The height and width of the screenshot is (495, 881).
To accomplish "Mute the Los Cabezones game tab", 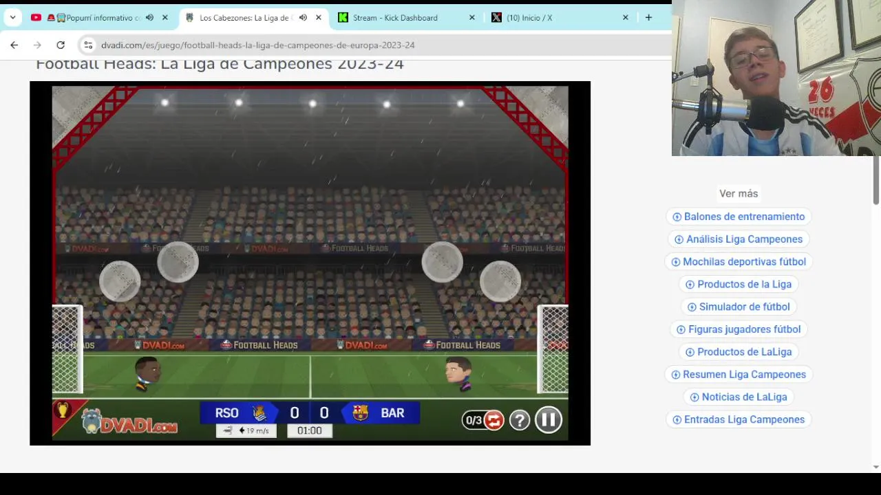I will point(303,17).
